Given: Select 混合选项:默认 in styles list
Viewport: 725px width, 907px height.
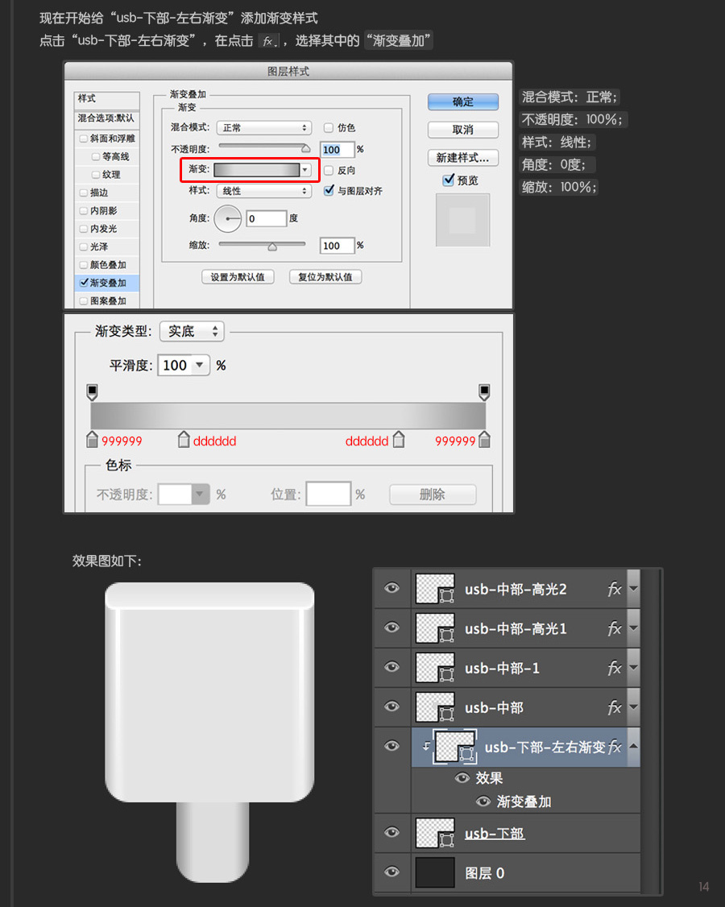Looking at the screenshot, I should point(106,118).
